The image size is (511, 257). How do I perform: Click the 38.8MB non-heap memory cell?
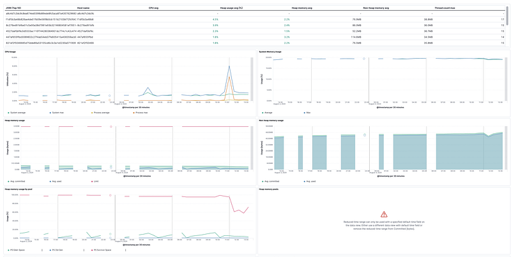coord(428,19)
